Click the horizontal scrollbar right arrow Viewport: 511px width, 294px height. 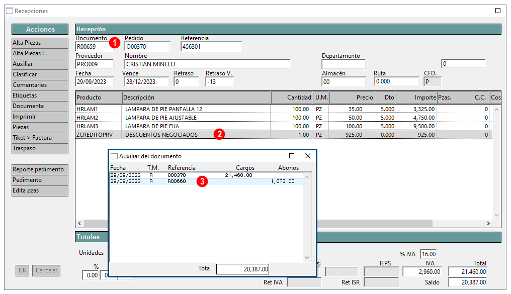(488, 223)
